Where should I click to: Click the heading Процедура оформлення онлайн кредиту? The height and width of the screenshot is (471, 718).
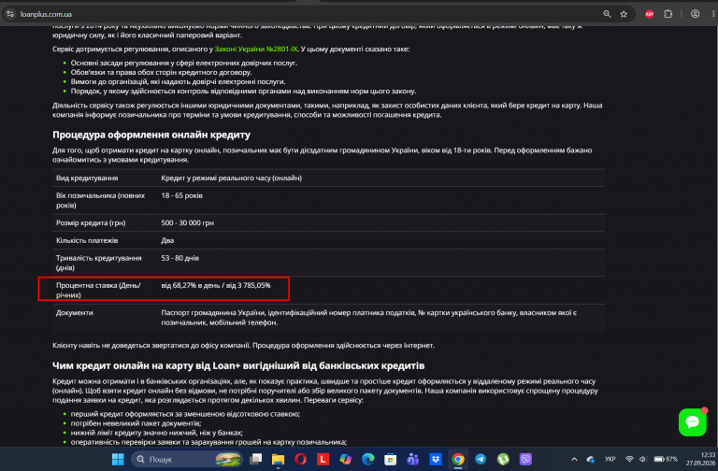(151, 135)
